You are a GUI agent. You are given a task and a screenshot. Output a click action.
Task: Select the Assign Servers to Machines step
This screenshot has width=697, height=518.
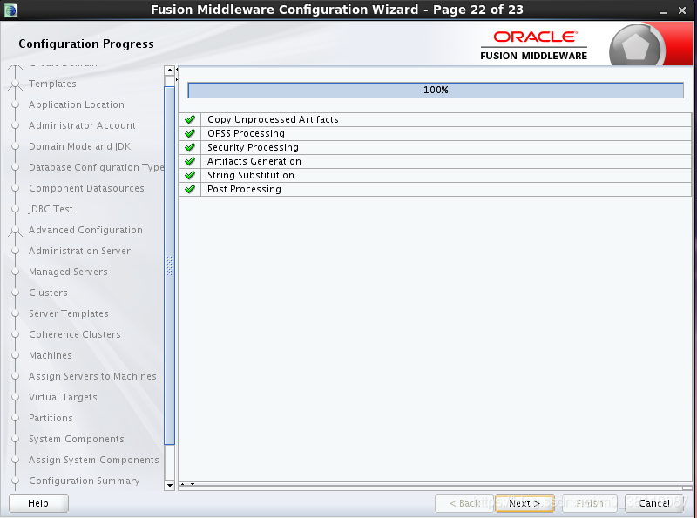92,376
